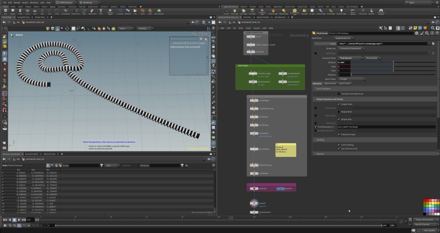440x233 pixels.
Task: Click the timeline play button
Action: click(x=19, y=220)
